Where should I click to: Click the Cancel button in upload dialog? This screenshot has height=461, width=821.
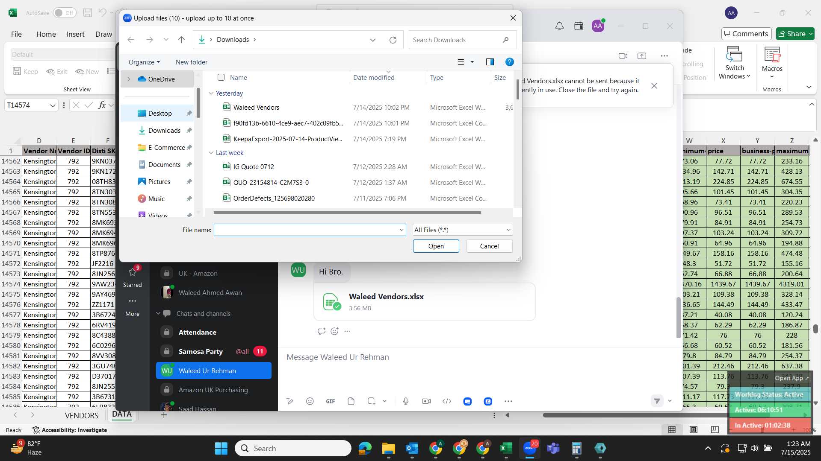(x=489, y=246)
